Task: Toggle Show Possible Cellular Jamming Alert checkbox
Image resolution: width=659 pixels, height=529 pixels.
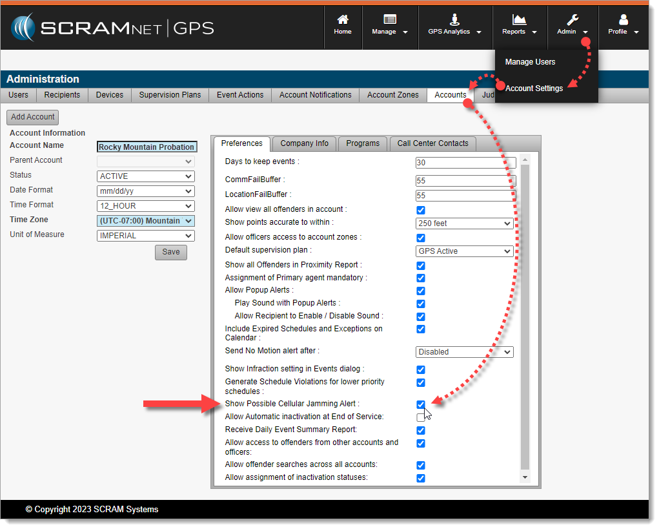Action: coord(421,404)
